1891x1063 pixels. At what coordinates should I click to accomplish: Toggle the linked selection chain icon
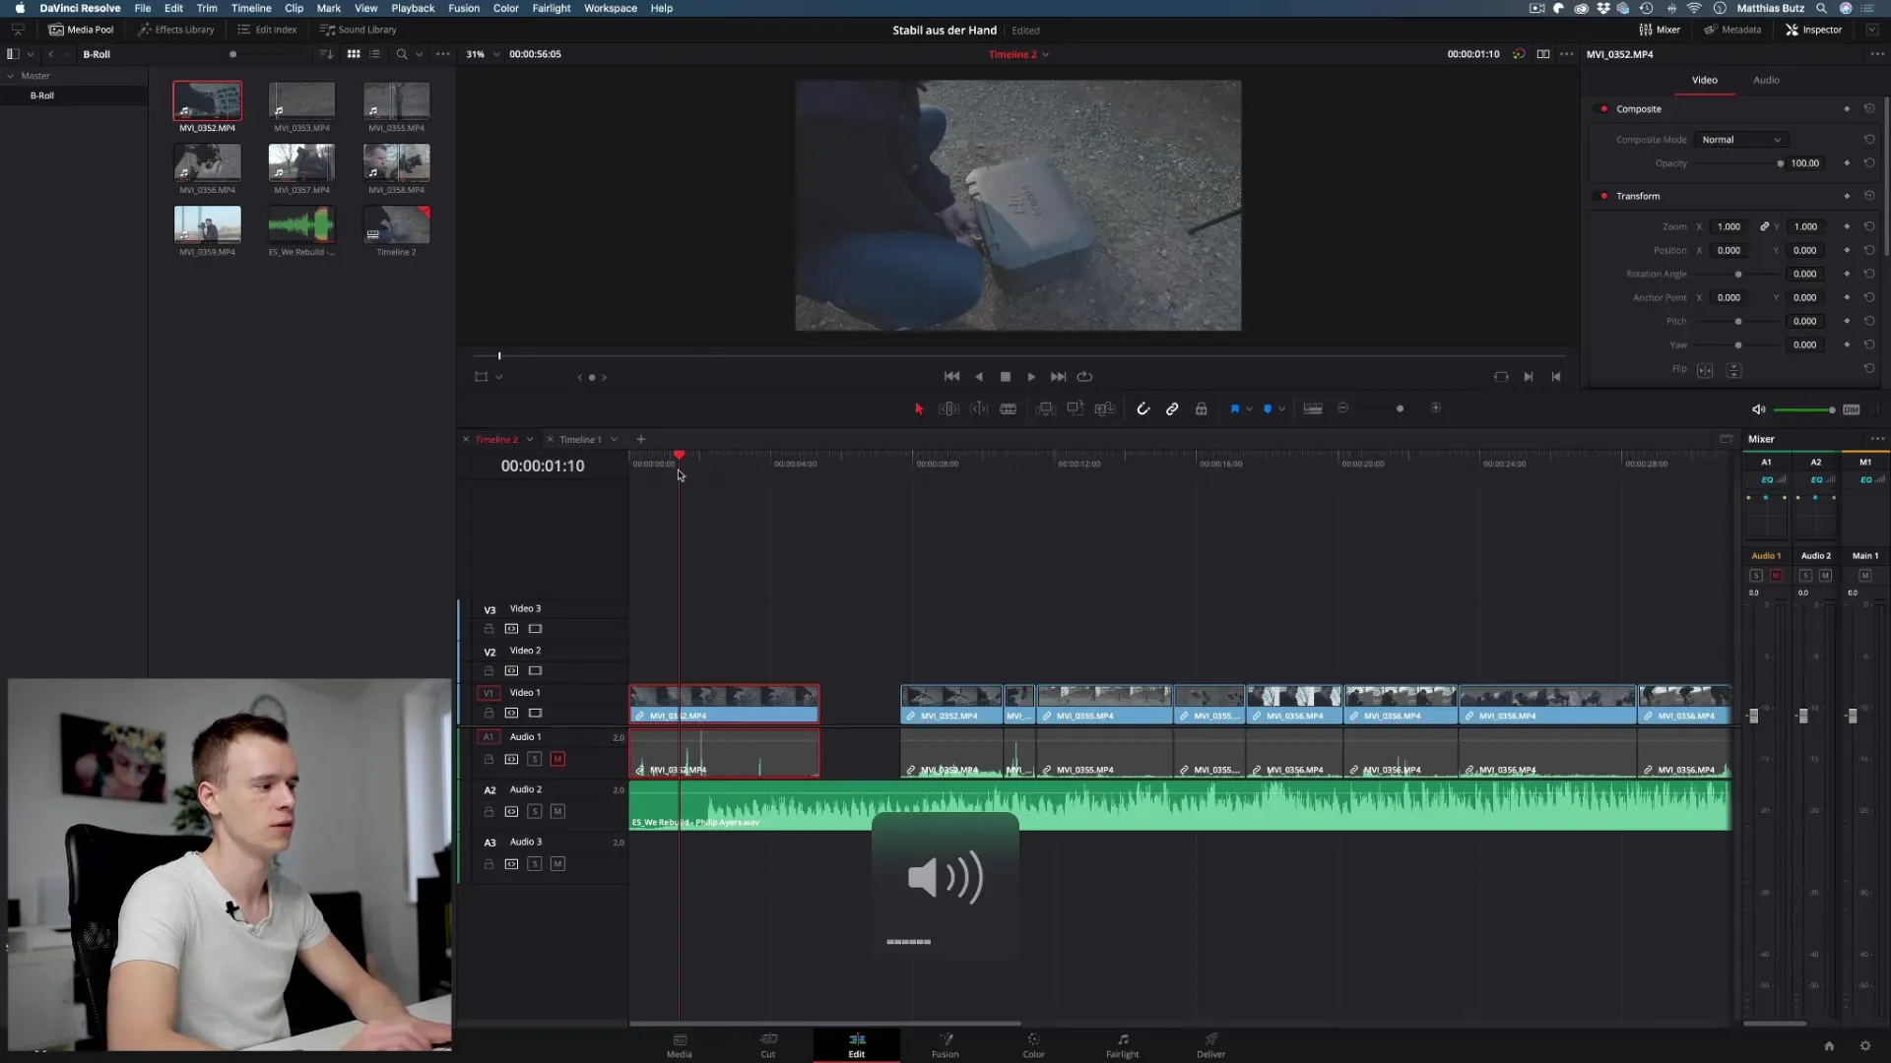1172,408
